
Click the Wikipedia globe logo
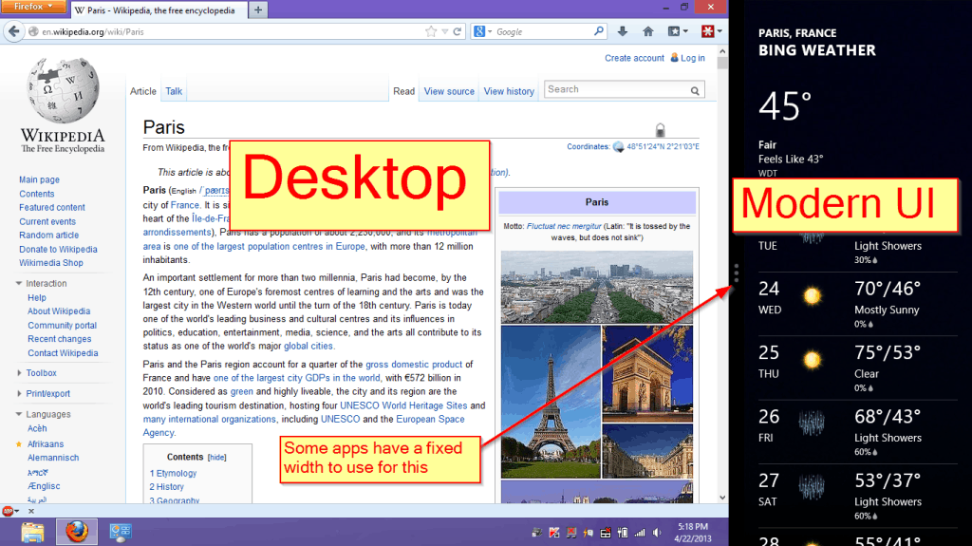click(x=63, y=90)
